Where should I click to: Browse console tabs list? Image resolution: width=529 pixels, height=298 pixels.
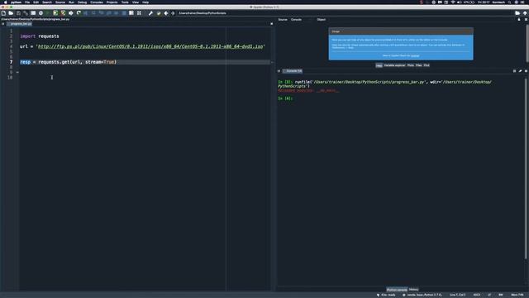[279, 71]
